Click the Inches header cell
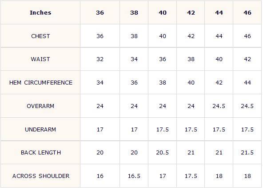 coord(40,13)
